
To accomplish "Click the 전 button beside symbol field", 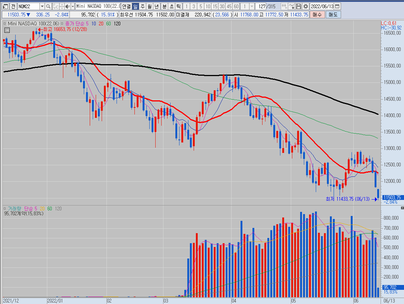I will pyautogui.click(x=13, y=6).
